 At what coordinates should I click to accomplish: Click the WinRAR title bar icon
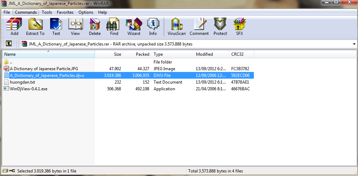[x=4, y=4]
